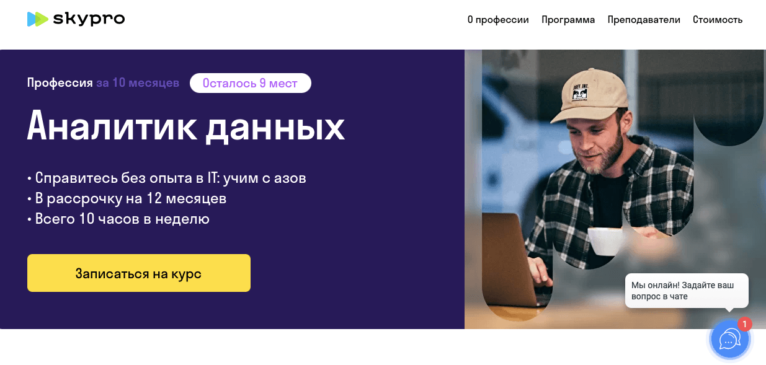Screen dimensions: 766x365
Task: Open the Мы онлайн chat tooltip
Action: click(687, 291)
